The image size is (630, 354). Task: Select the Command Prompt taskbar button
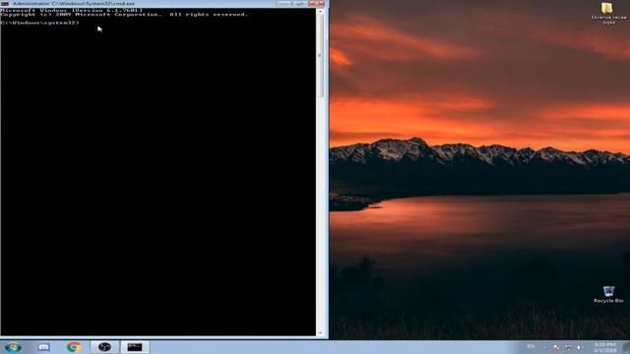(135, 347)
